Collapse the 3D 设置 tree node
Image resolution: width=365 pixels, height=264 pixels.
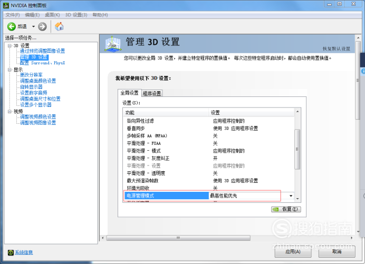[x=9, y=46]
